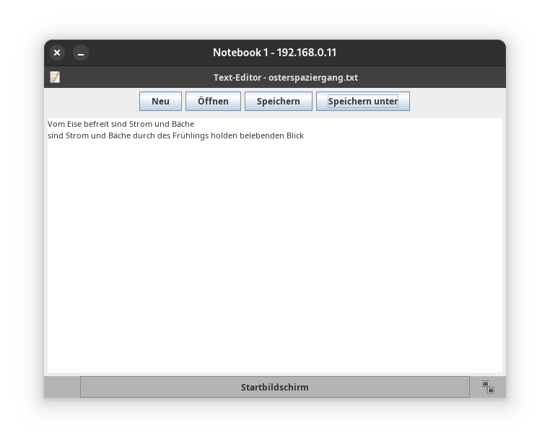Close the Notebook 1 remote window
This screenshot has height=446, width=550.
[x=57, y=53]
